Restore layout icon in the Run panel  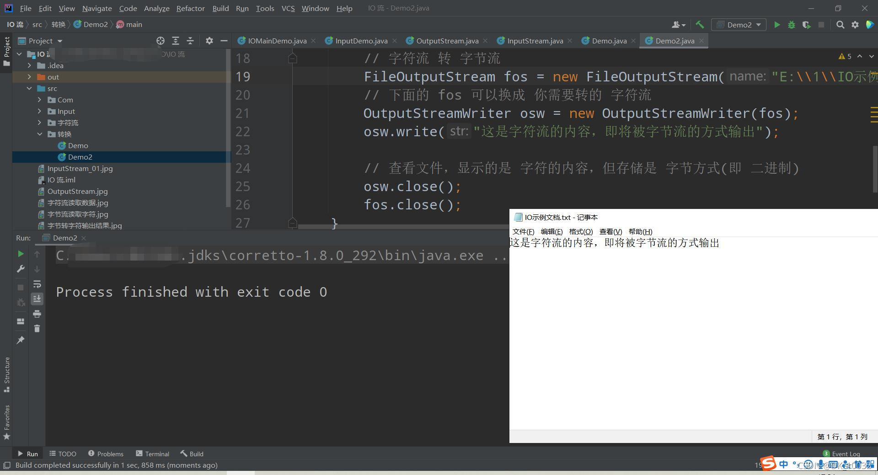click(x=21, y=321)
